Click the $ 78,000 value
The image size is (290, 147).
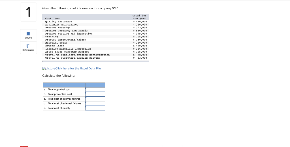pos(140,55)
